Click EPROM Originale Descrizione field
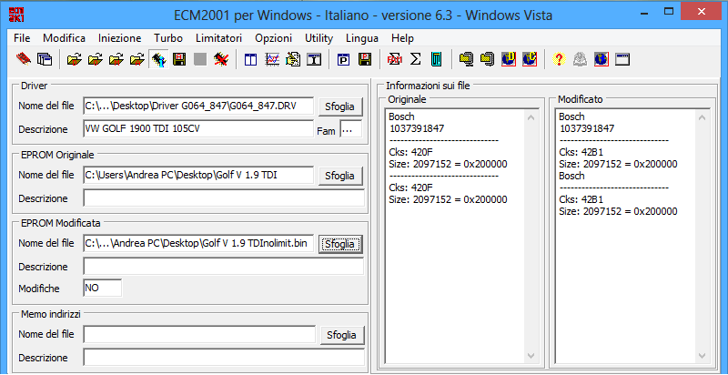The image size is (728, 375). coord(224,198)
